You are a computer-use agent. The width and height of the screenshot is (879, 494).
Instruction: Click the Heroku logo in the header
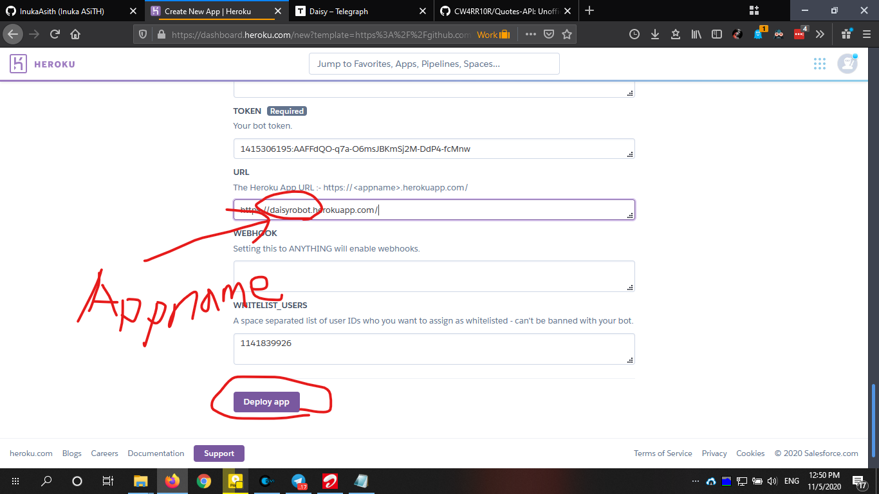pos(42,64)
